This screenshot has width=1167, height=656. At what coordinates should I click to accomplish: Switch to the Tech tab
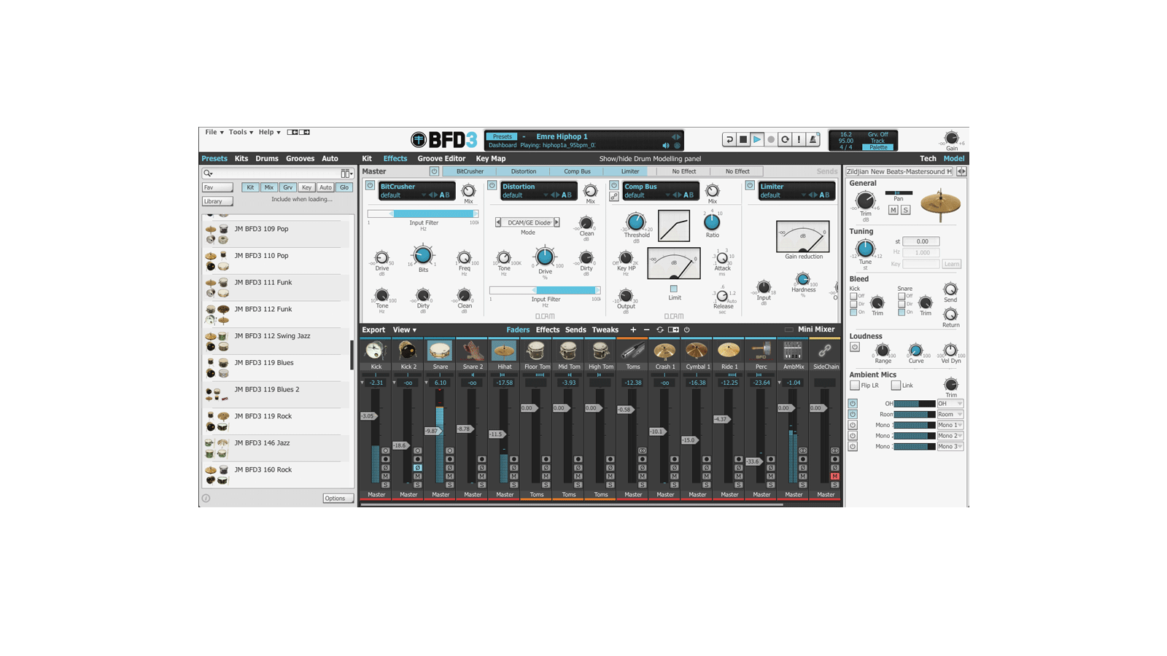click(928, 158)
